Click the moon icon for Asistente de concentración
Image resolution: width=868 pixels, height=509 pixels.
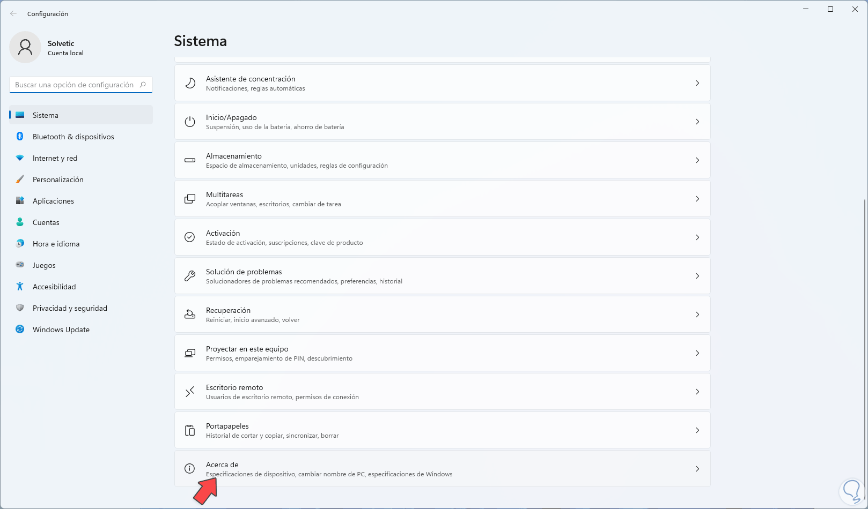(x=190, y=83)
